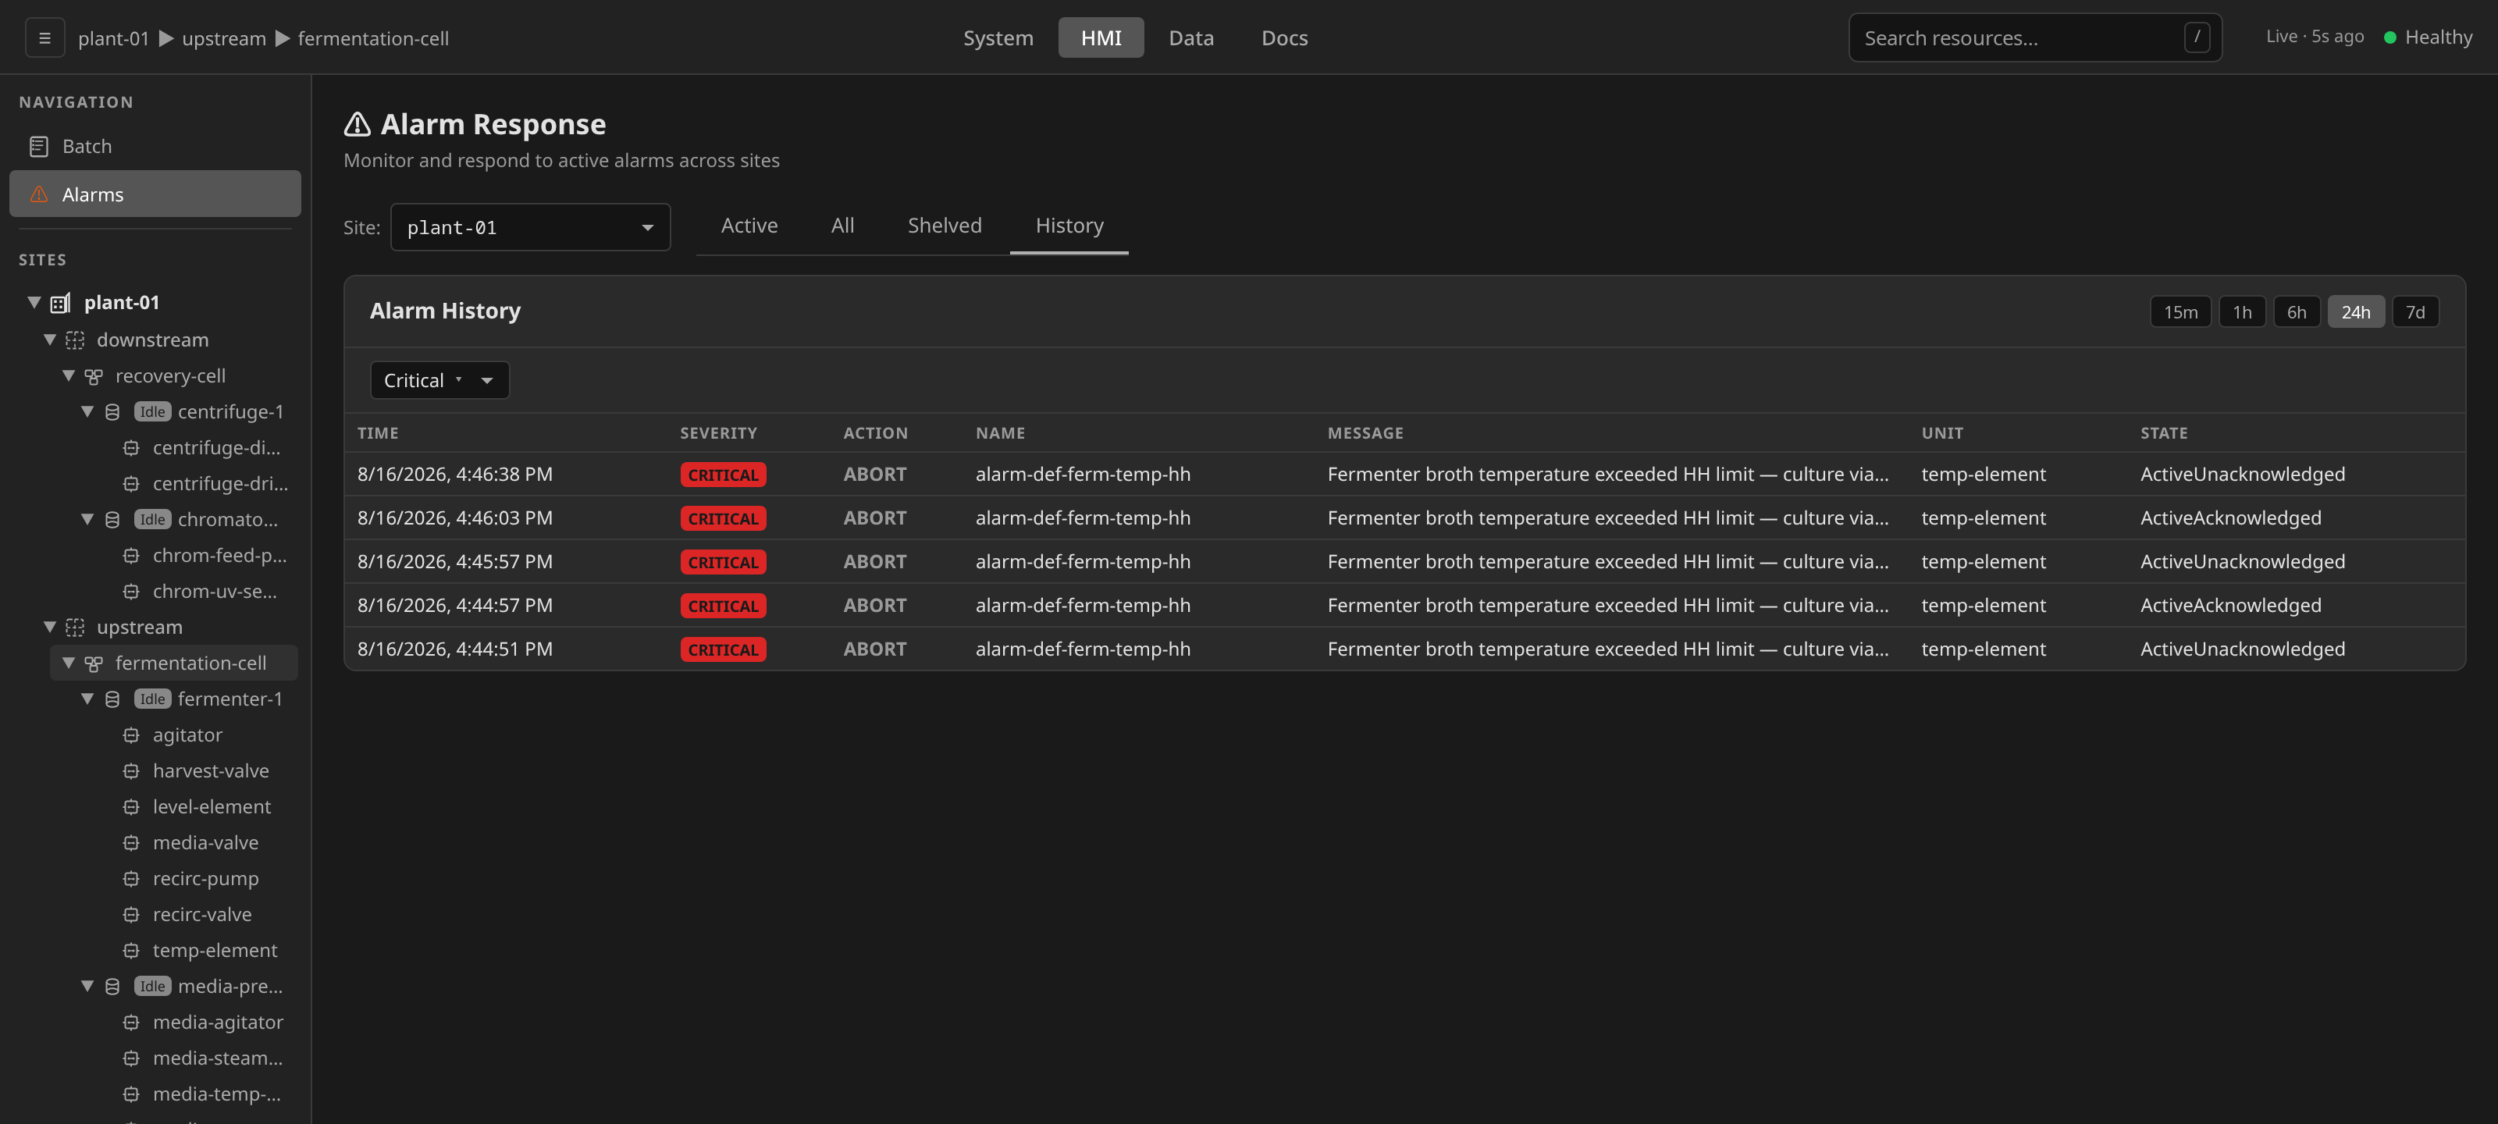
Task: Collapse the plant-01 site node
Action: point(34,303)
